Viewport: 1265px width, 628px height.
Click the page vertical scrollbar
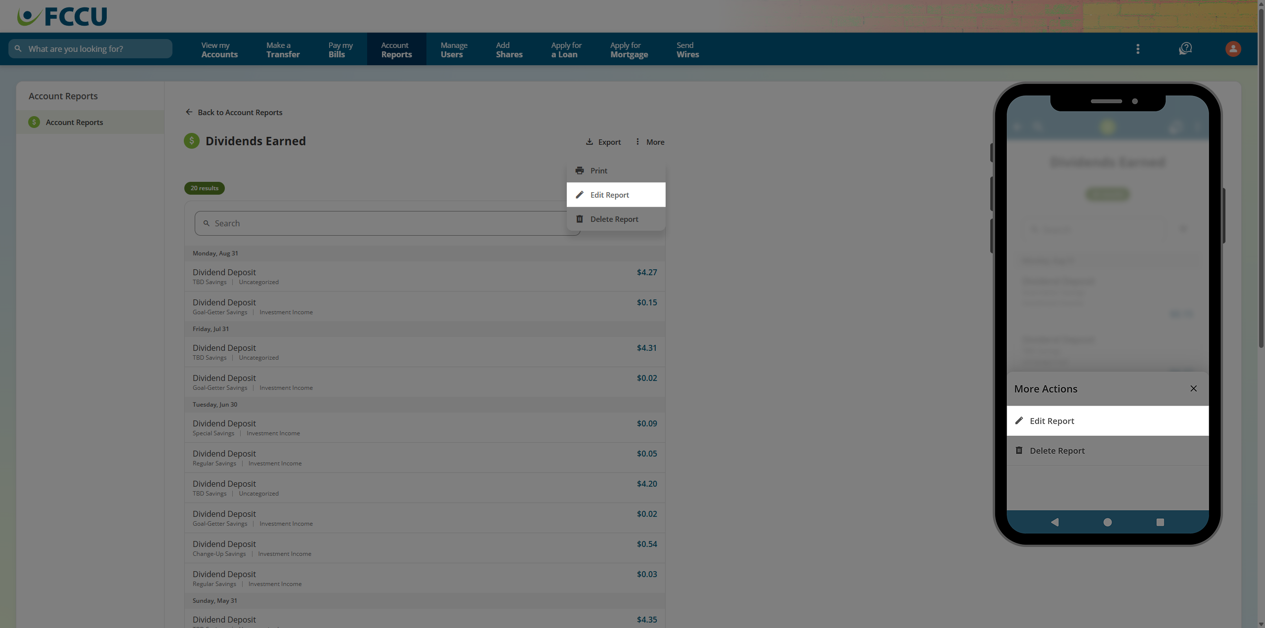1261,178
